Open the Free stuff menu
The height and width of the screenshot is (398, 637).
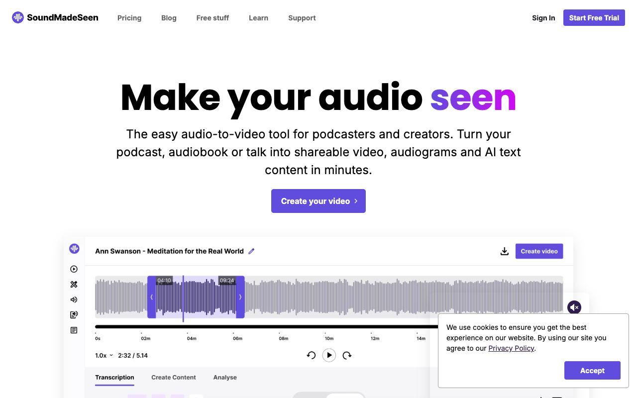coord(212,18)
